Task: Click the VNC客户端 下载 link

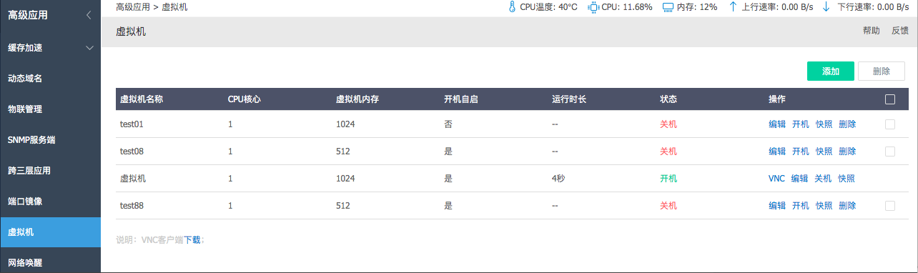Action: (x=193, y=240)
